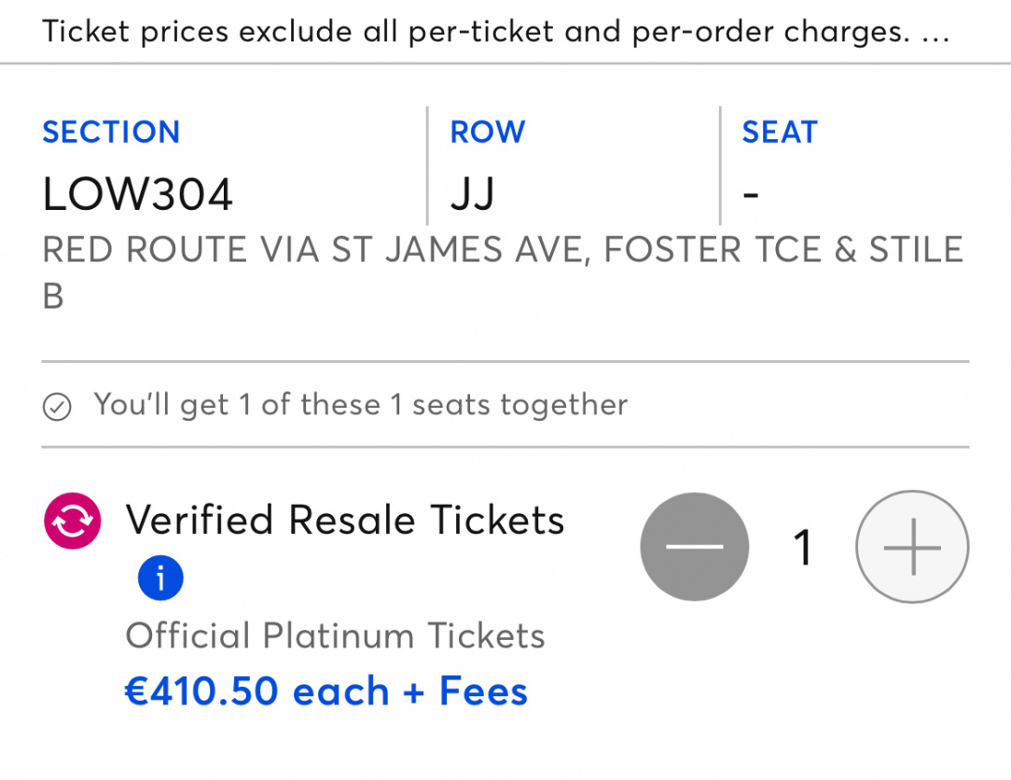The width and height of the screenshot is (1011, 780).
Task: Click the SECTION header label
Action: pos(111,132)
